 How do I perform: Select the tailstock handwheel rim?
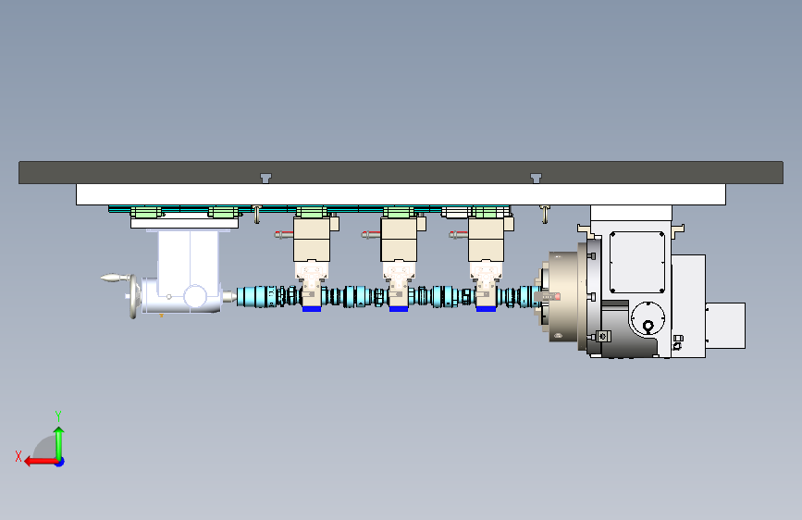[x=133, y=297]
